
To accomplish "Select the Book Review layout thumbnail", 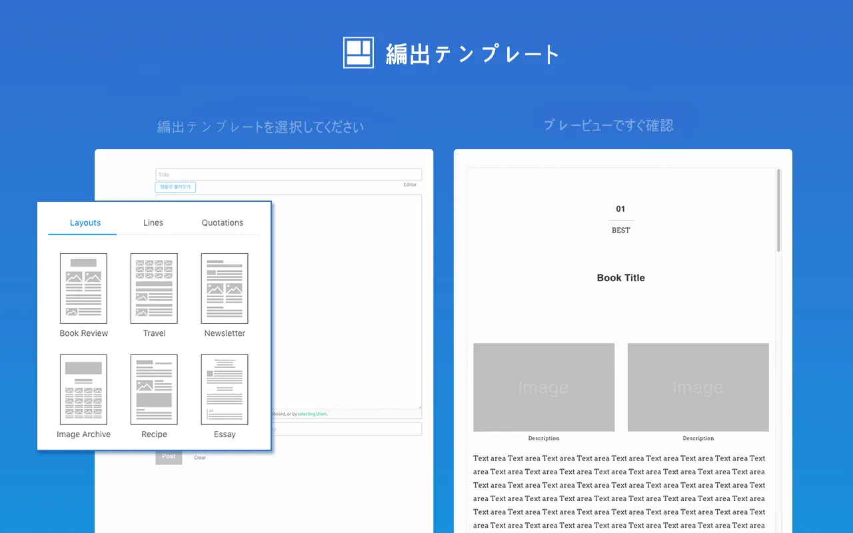I will [x=83, y=288].
